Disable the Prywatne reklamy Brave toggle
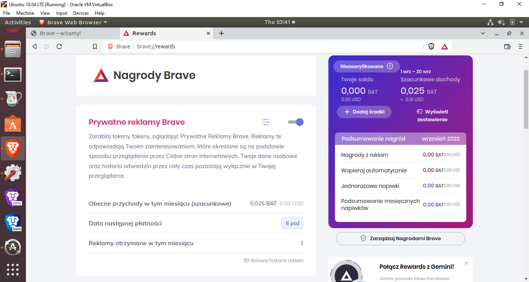The width and height of the screenshot is (529, 282). [x=295, y=122]
